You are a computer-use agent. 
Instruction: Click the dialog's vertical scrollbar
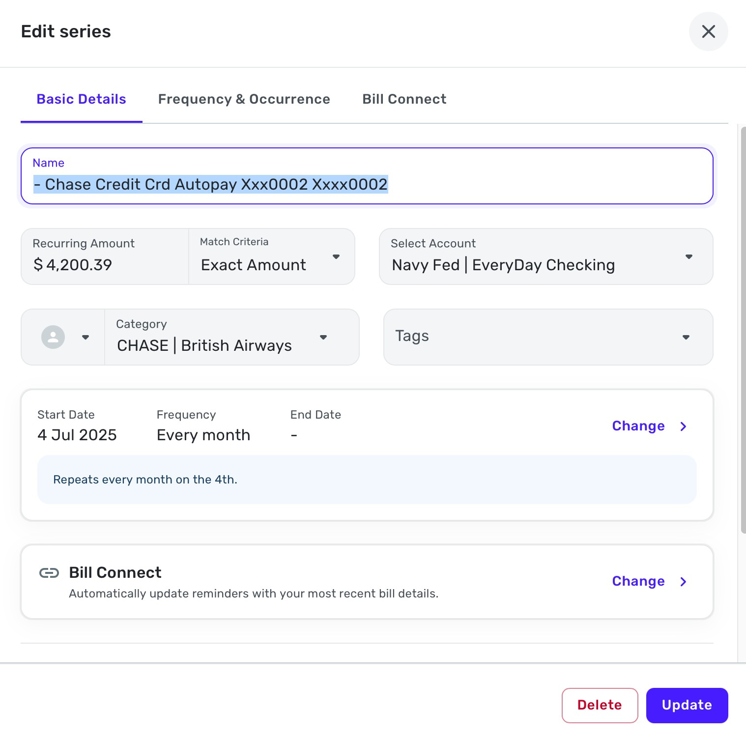tap(743, 329)
